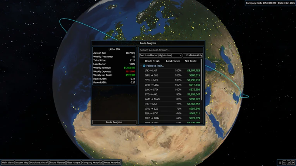Open Main Menu from bottom bar
The image size is (296, 166).
tap(7, 163)
